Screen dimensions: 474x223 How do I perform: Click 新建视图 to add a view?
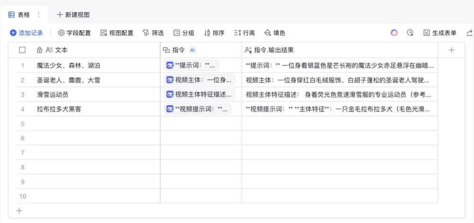(73, 15)
